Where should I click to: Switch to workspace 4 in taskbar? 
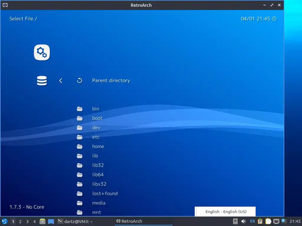(x=35, y=222)
